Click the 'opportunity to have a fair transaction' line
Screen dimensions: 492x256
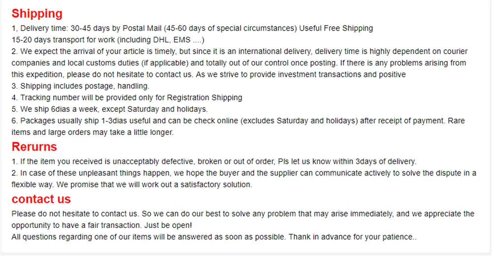tap(102, 225)
